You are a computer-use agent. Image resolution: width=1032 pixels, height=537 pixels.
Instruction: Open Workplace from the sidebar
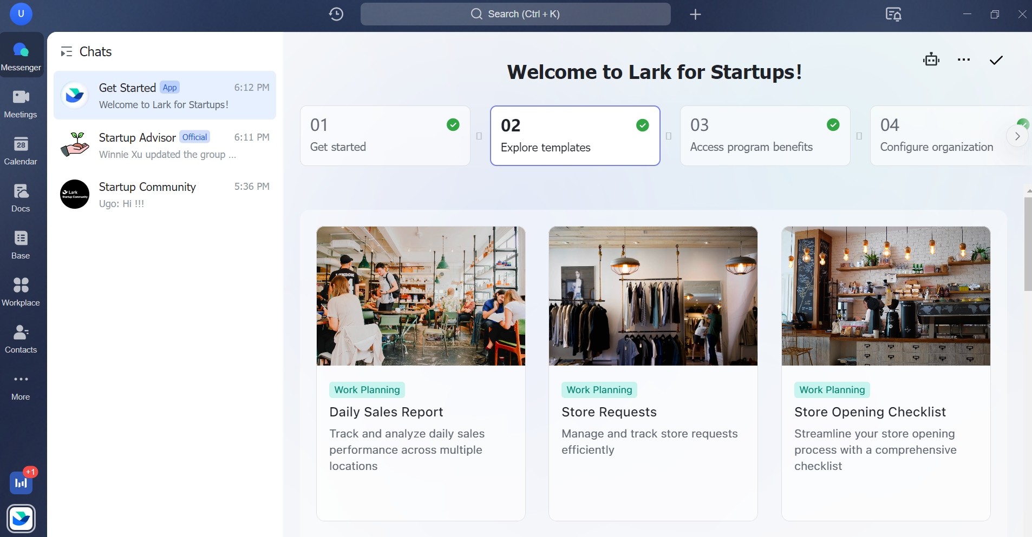pos(21,291)
